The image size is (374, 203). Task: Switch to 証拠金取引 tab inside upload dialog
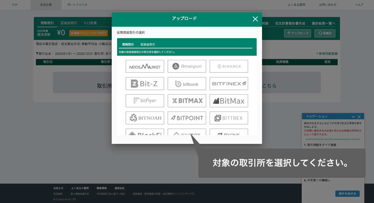[x=147, y=44]
